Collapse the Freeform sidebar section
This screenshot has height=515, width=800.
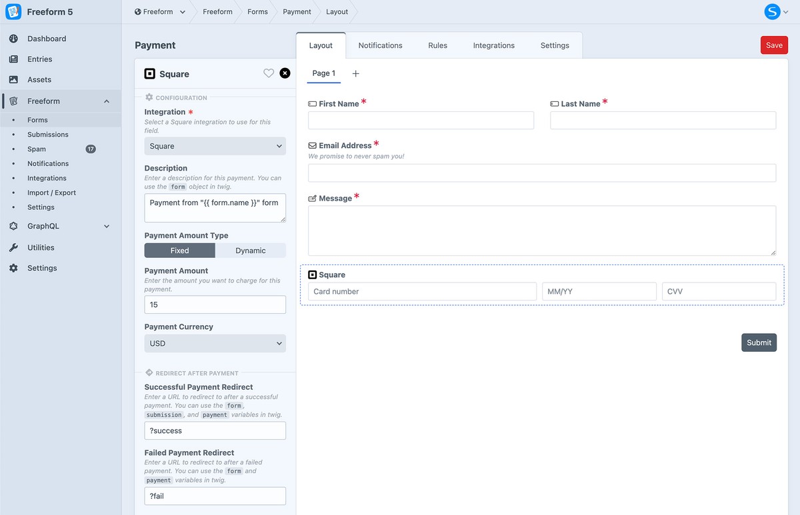pos(107,101)
